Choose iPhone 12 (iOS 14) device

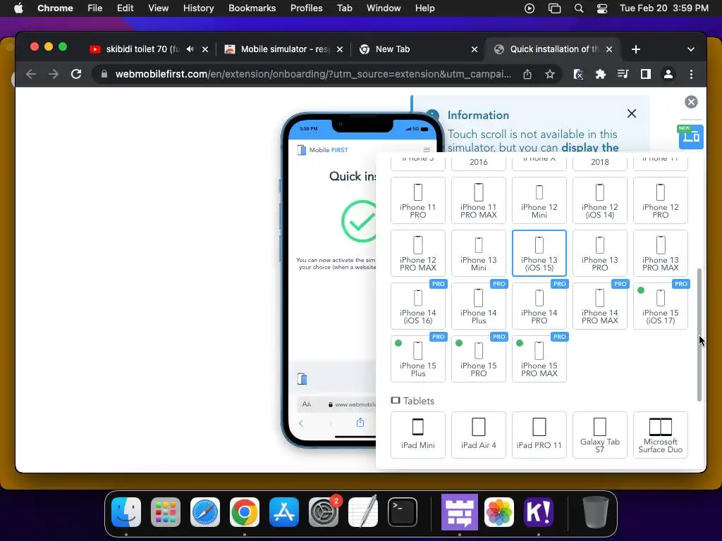pyautogui.click(x=599, y=201)
